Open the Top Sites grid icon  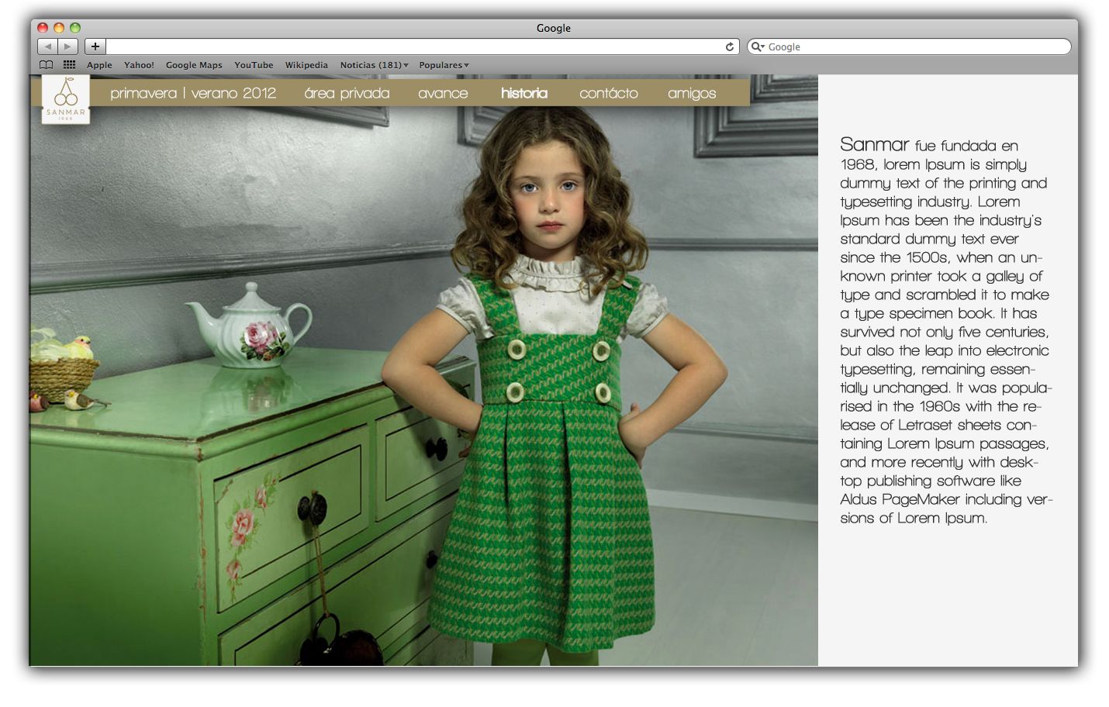tap(69, 65)
